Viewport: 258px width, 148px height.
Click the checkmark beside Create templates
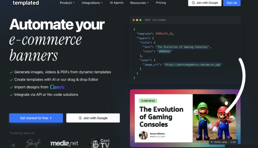pos(11,80)
